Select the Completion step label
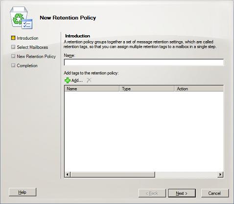234x204 pixels. coord(27,66)
